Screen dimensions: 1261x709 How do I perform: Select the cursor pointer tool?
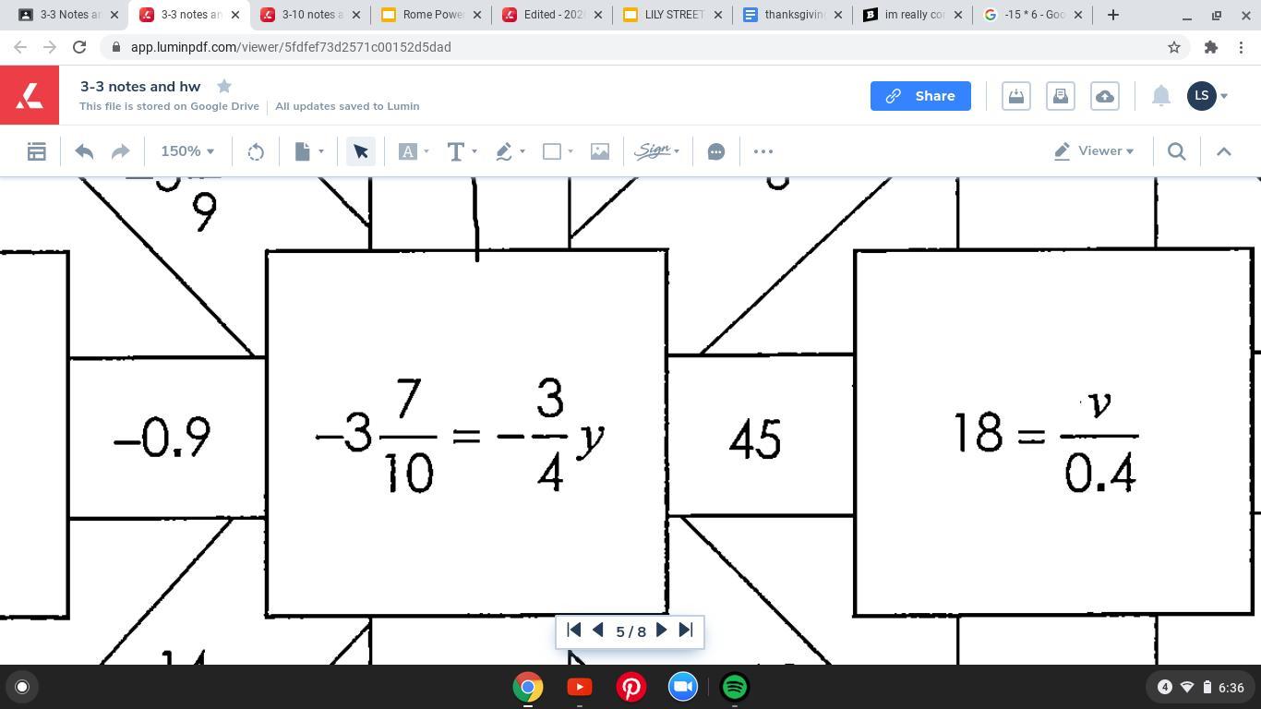point(361,151)
